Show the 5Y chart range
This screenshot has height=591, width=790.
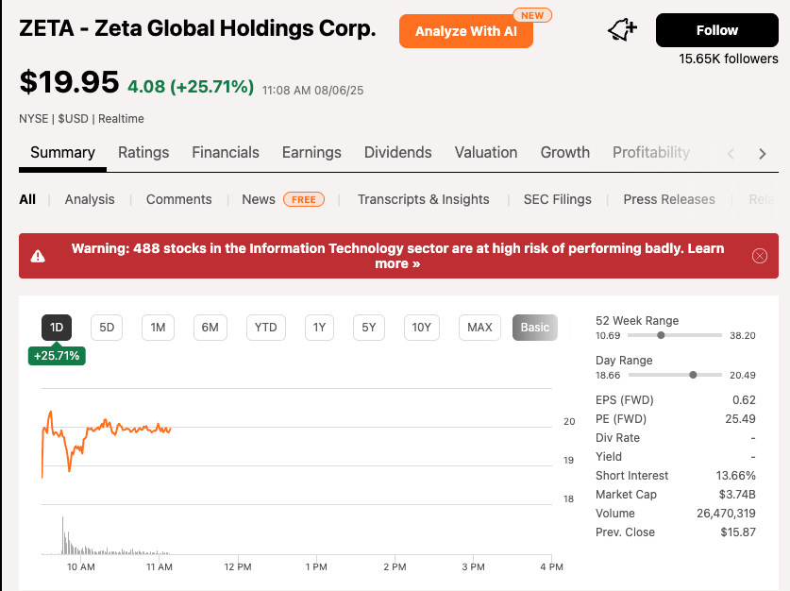369,328
